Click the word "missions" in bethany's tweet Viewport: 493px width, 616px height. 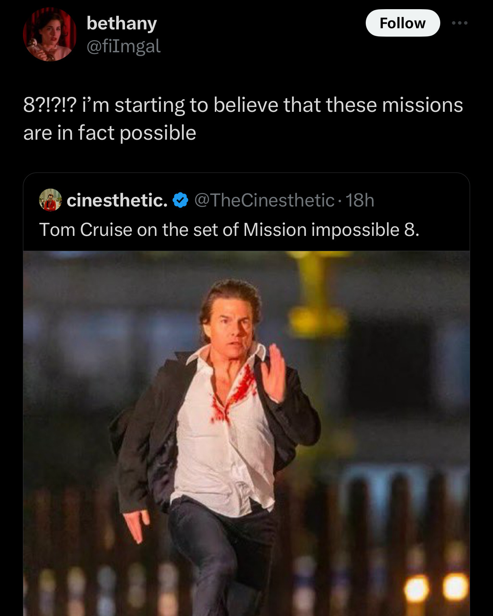pos(422,105)
